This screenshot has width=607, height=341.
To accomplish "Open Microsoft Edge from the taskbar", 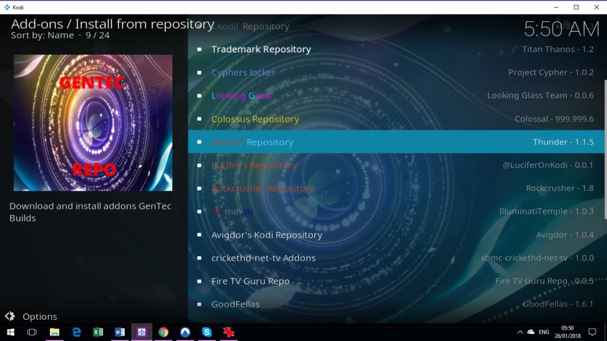I will (76, 332).
